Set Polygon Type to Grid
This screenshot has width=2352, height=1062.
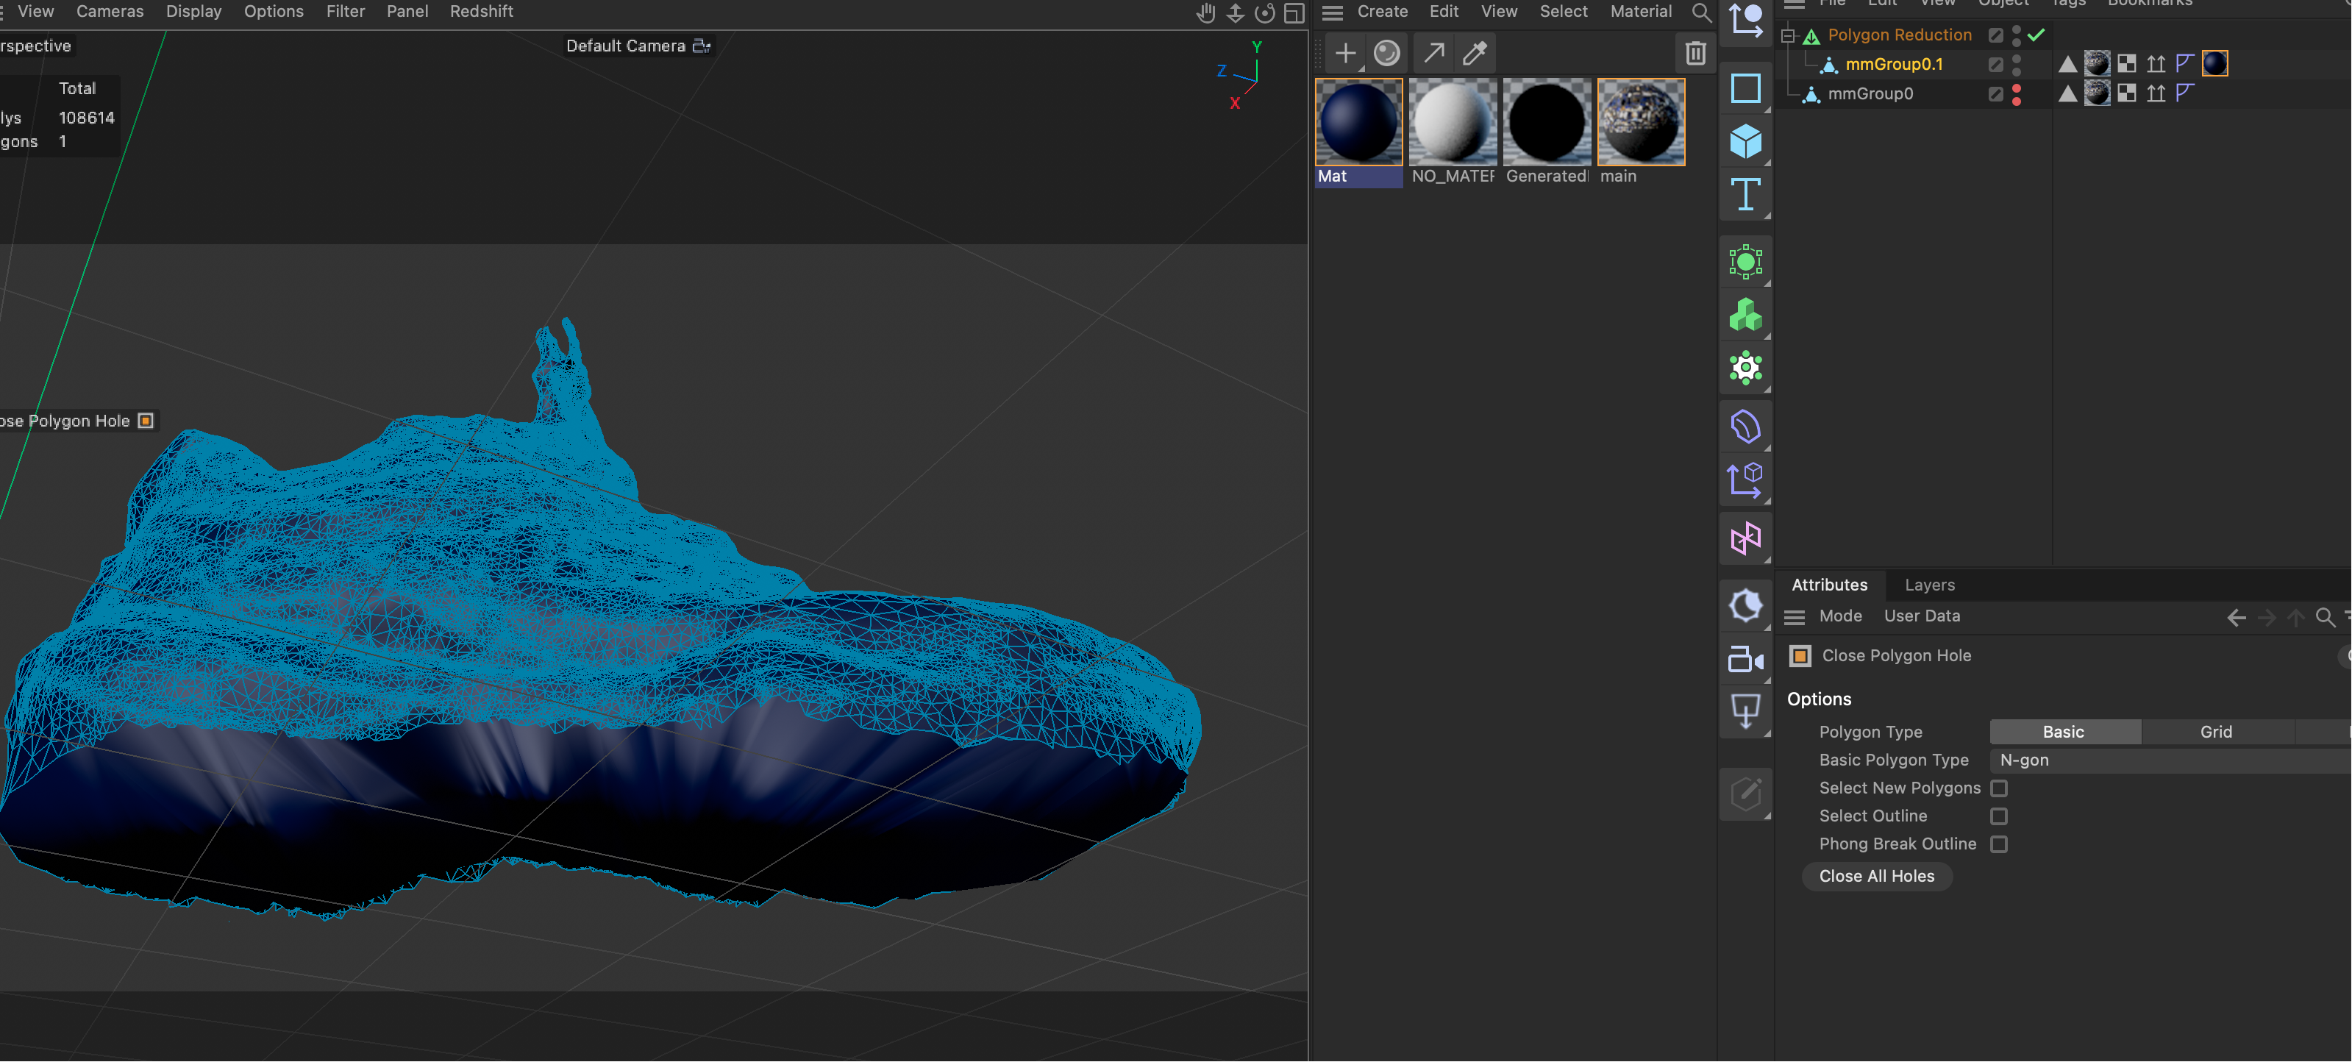pos(2217,732)
